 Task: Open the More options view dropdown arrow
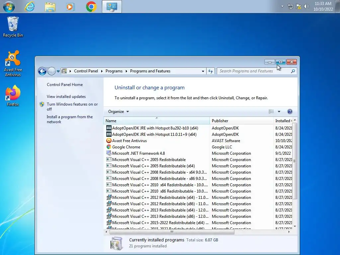[279, 112]
